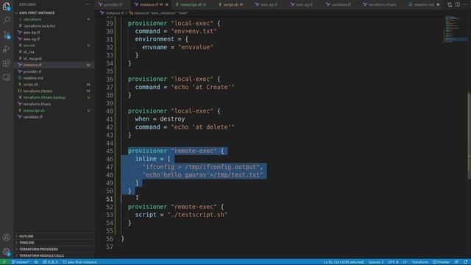Open errors and warnings count in status bar
The width and height of the screenshot is (471, 265).
tap(50, 262)
